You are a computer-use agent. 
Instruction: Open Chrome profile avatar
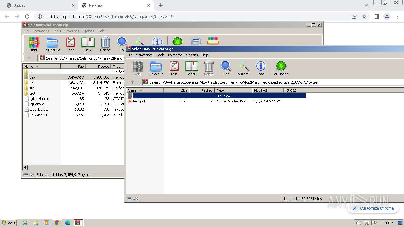click(x=387, y=16)
